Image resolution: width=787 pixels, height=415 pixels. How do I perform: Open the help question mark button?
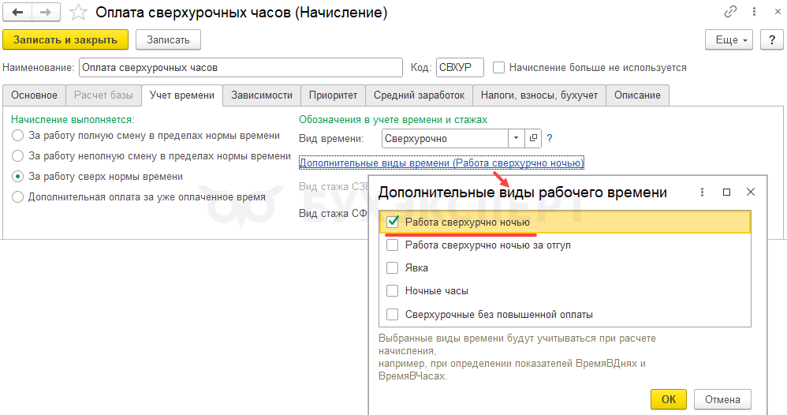tap(770, 39)
